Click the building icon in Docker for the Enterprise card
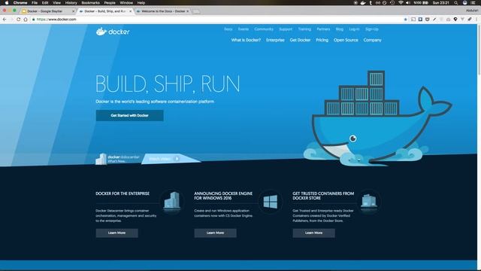481x271 pixels. [172, 201]
